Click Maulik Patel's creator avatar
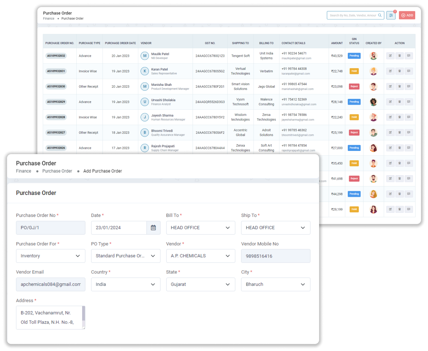The height and width of the screenshot is (351, 428). pyautogui.click(x=373, y=56)
